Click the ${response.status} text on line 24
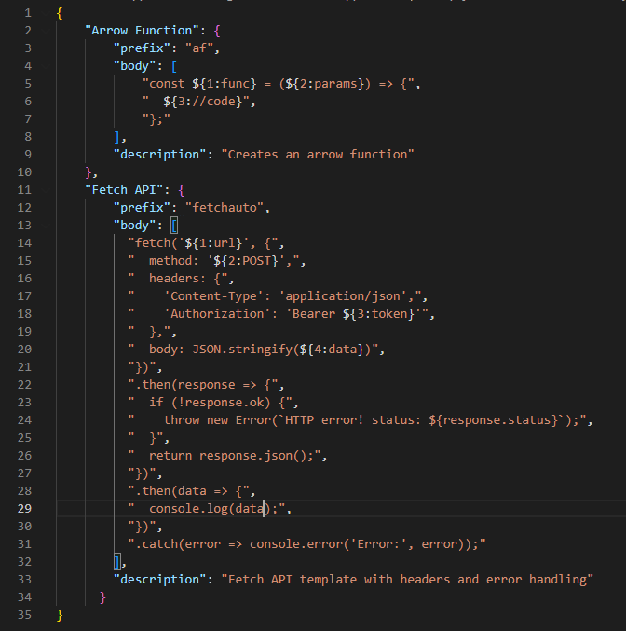Image resolution: width=626 pixels, height=631 pixels. point(493,420)
